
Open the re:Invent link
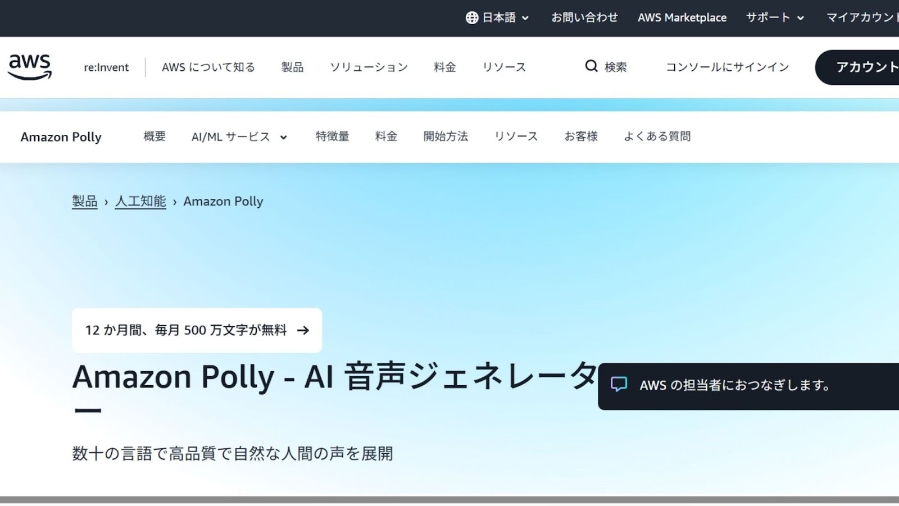(x=106, y=67)
